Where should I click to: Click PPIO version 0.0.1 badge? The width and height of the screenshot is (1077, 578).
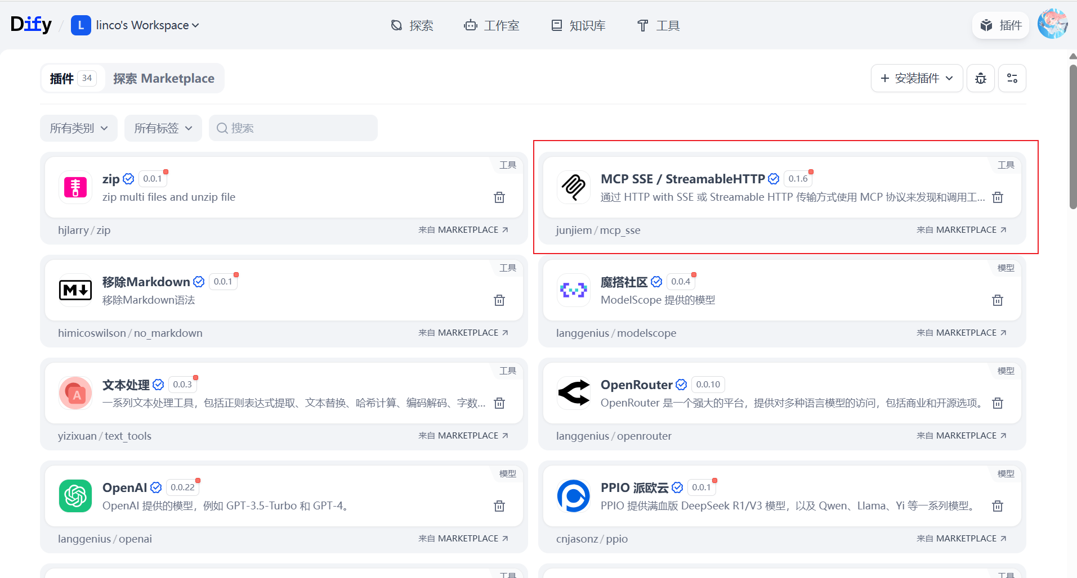[701, 487]
